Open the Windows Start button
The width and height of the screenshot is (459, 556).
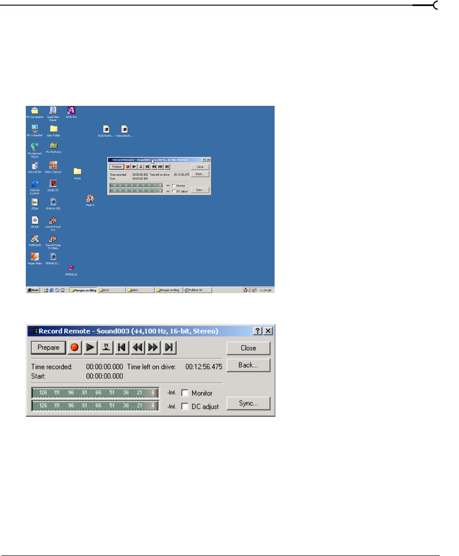point(33,290)
